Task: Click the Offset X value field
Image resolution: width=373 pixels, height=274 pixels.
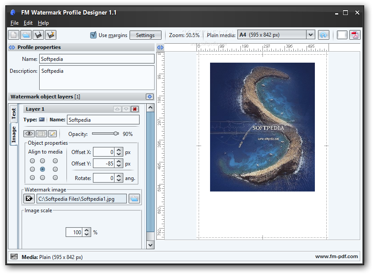Action: click(x=104, y=152)
